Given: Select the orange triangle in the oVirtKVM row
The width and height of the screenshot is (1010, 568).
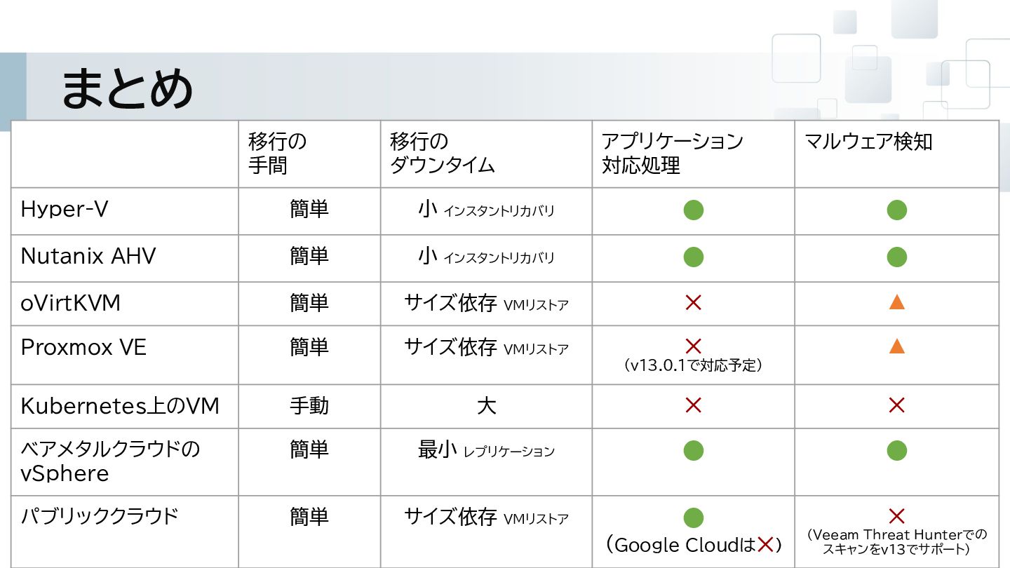Looking at the screenshot, I should (x=896, y=302).
